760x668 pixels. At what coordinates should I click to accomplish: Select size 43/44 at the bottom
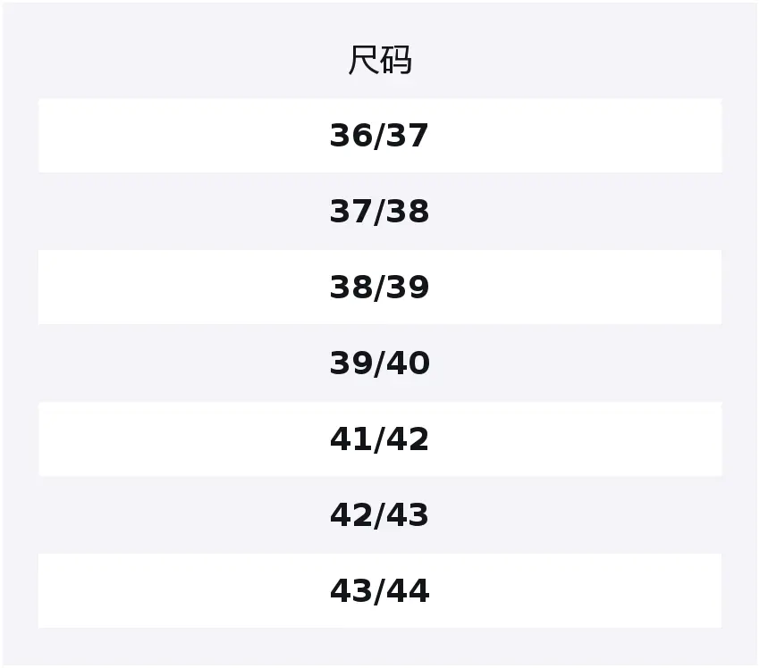pos(379,591)
